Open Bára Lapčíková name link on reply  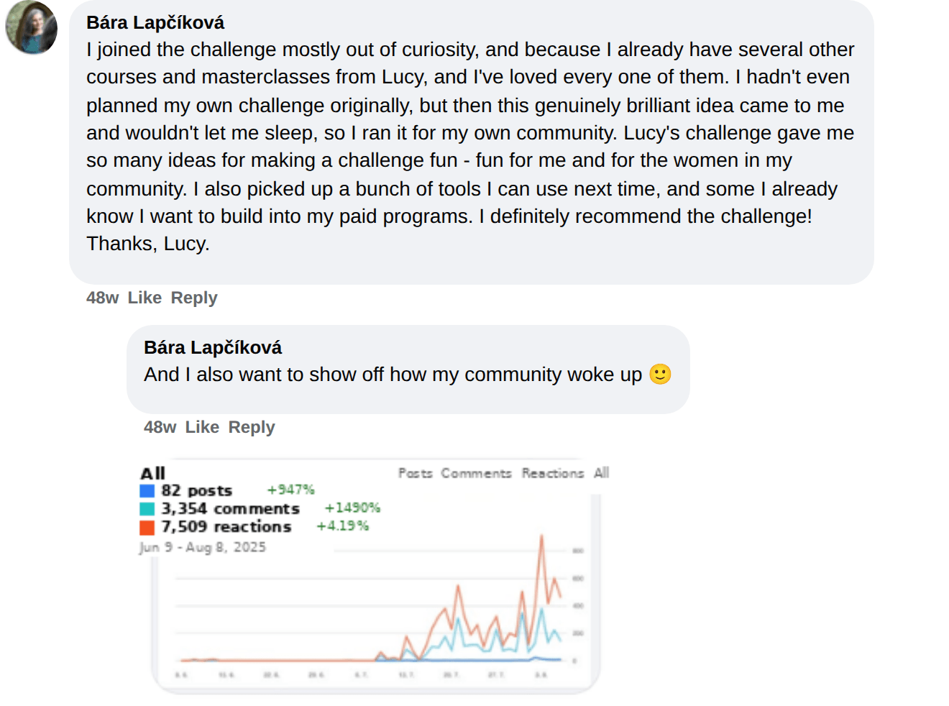213,347
